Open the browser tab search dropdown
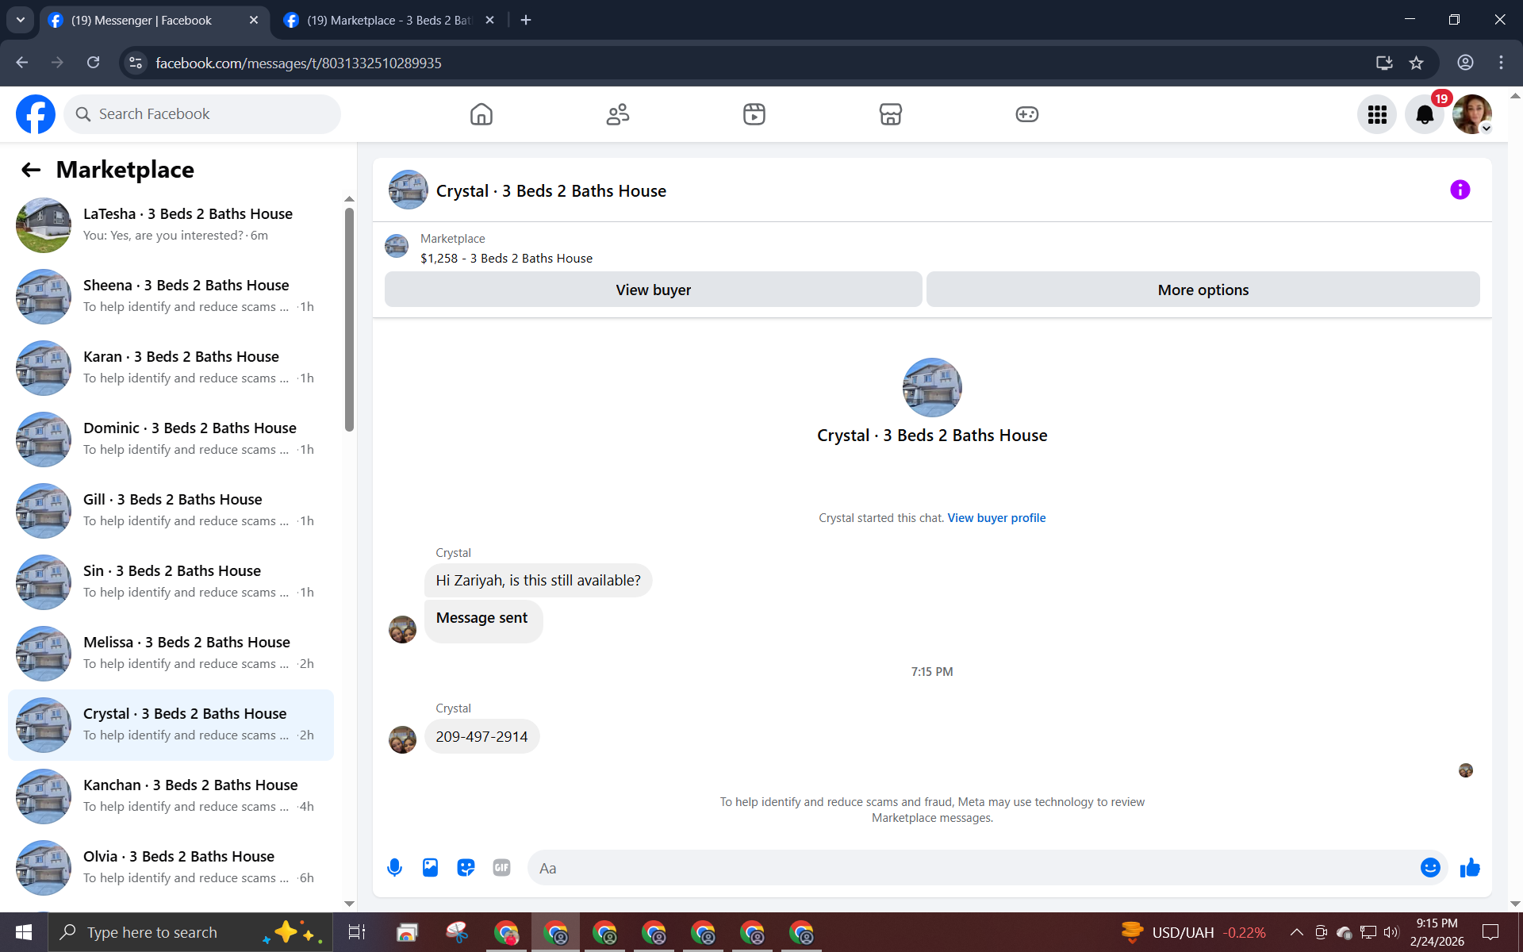The image size is (1523, 952). [x=21, y=20]
